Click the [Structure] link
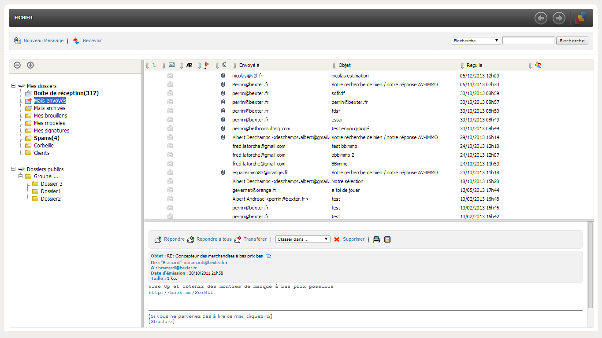The image size is (602, 338). pyautogui.click(x=161, y=322)
